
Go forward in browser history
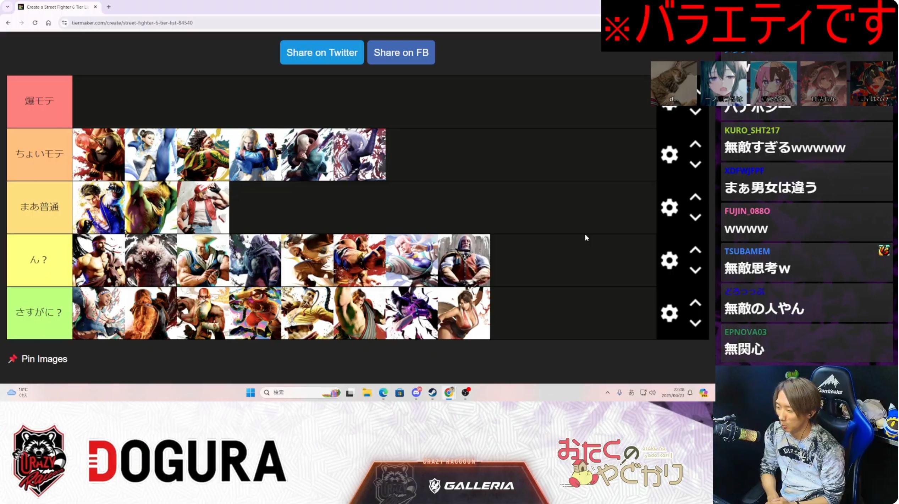[x=22, y=23]
